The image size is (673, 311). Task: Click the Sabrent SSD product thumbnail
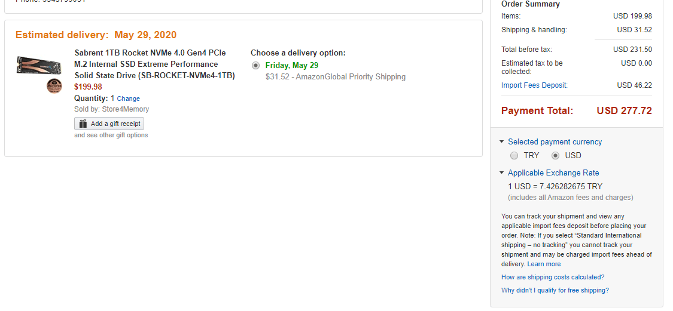pos(39,66)
